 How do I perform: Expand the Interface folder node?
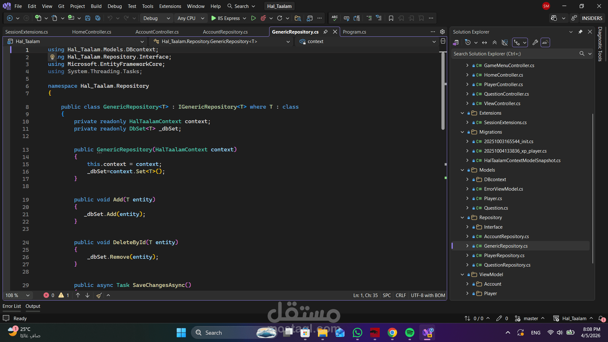pyautogui.click(x=467, y=227)
